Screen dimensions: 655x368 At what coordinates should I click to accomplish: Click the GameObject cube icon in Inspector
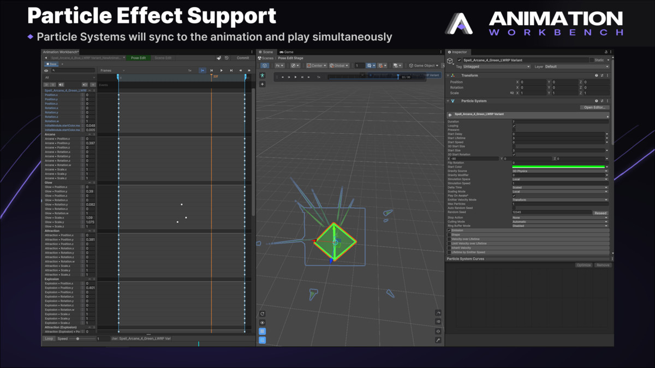450,61
